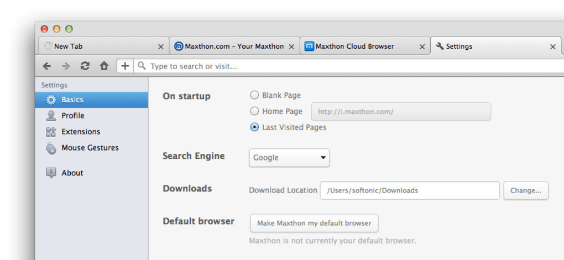Image resolution: width=564 pixels, height=260 pixels.
Task: Open the About section in the sidebar
Action: tap(72, 173)
